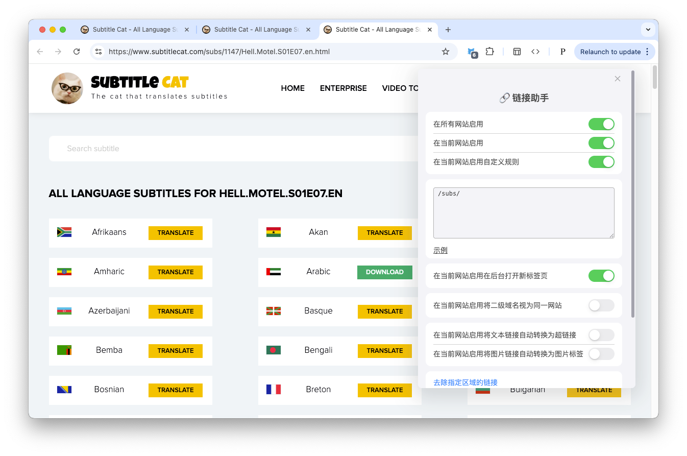Click the blue extension icon with badge 6
The image size is (687, 456).
click(x=472, y=52)
